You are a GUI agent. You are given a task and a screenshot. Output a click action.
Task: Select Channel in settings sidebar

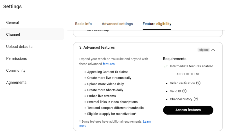[13, 34]
